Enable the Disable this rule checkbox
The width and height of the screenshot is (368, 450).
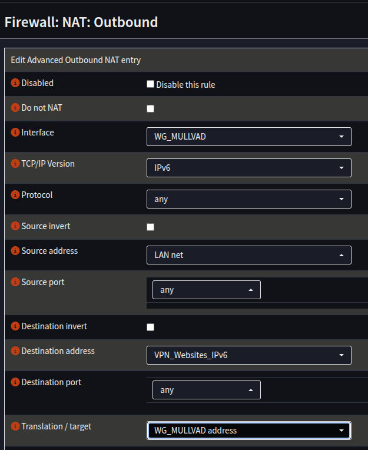click(150, 84)
